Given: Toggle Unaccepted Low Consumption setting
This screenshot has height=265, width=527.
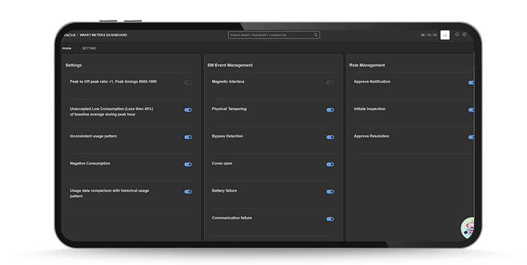Looking at the screenshot, I should pyautogui.click(x=188, y=110).
